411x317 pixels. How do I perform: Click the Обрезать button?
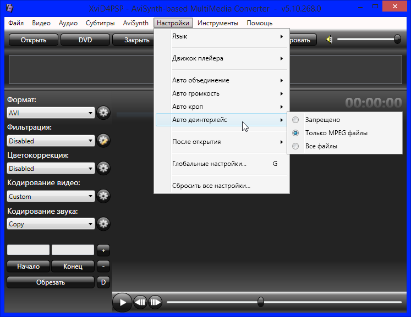[x=51, y=282]
